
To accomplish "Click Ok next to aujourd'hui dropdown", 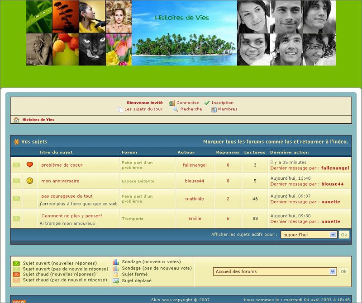I will pos(344,234).
